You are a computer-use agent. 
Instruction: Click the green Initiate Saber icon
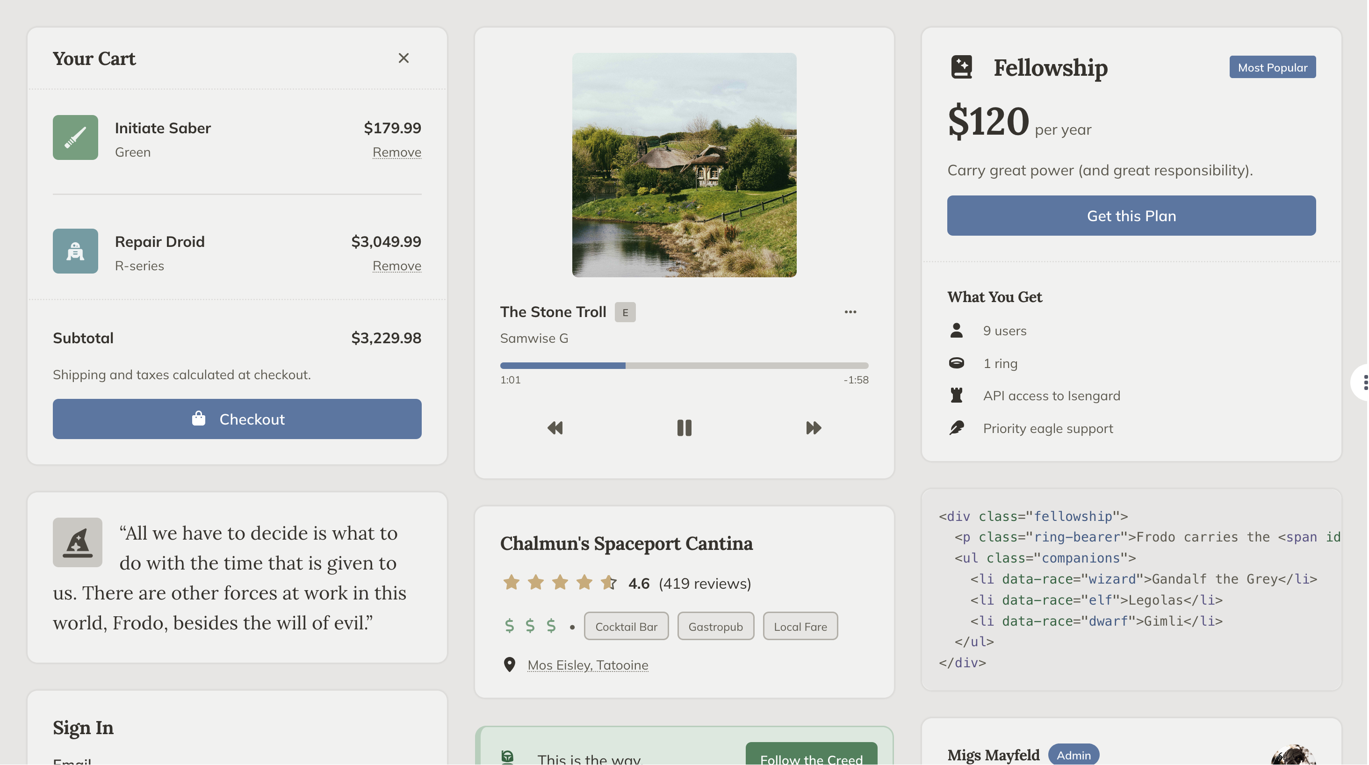pyautogui.click(x=75, y=137)
